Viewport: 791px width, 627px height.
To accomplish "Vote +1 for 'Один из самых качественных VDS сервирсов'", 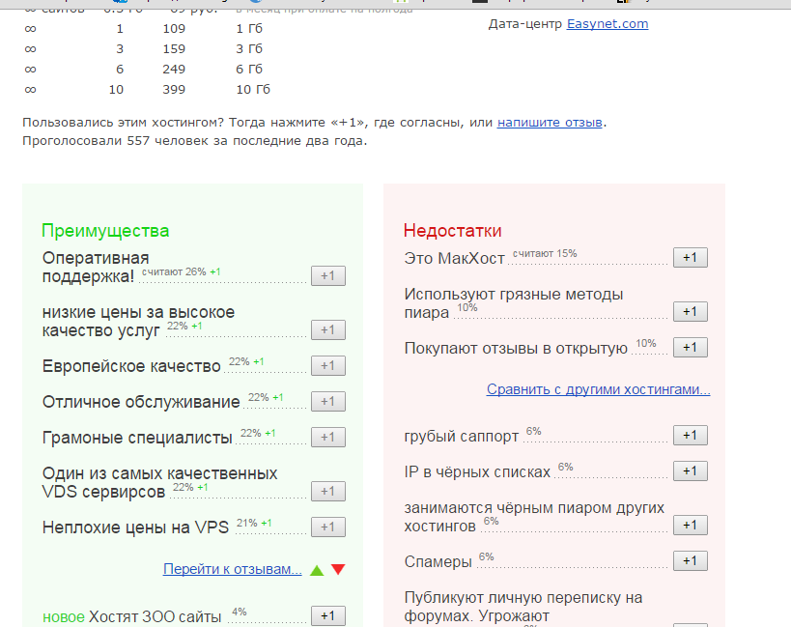I will [x=328, y=492].
